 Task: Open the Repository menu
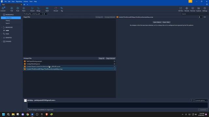(x=19, y=1)
